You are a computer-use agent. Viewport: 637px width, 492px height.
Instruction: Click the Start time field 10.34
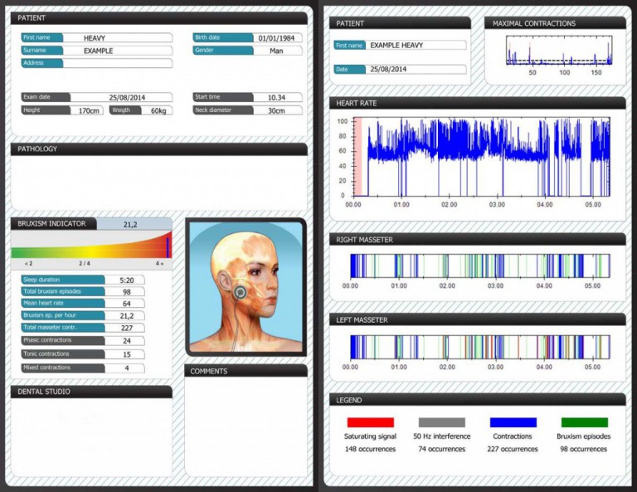coord(277,97)
